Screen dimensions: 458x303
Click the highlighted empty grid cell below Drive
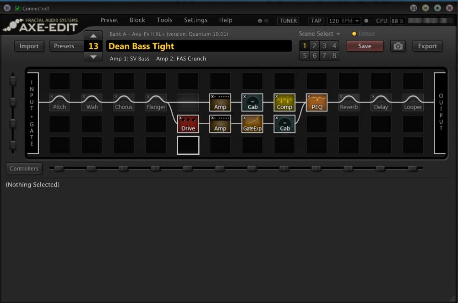point(188,145)
